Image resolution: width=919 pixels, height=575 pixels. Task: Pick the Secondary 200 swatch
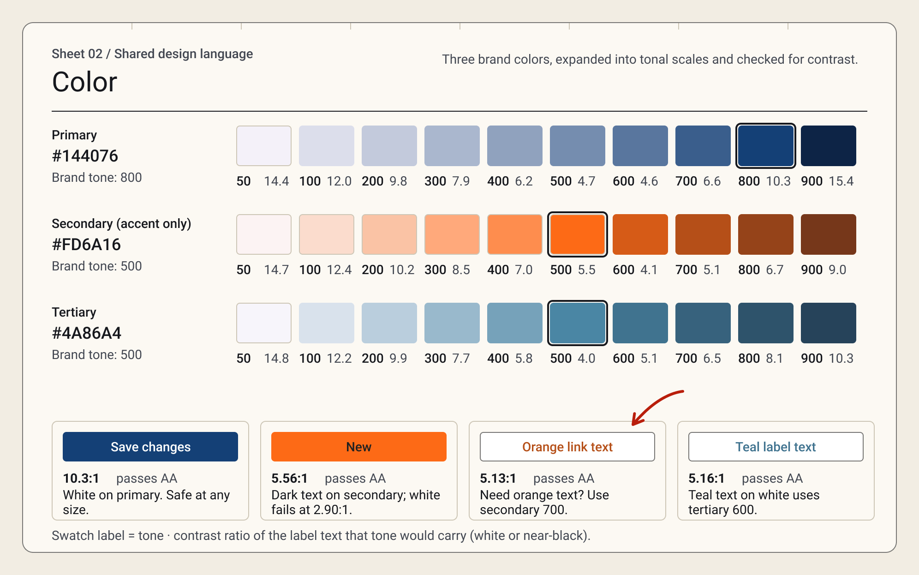coord(389,234)
